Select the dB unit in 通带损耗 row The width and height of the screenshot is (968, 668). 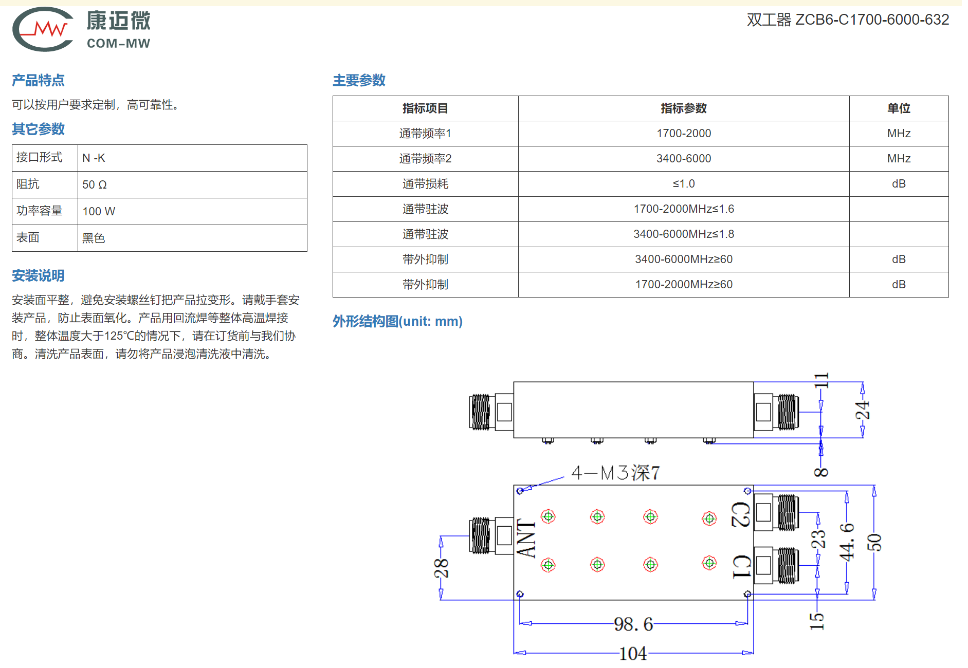click(x=899, y=184)
